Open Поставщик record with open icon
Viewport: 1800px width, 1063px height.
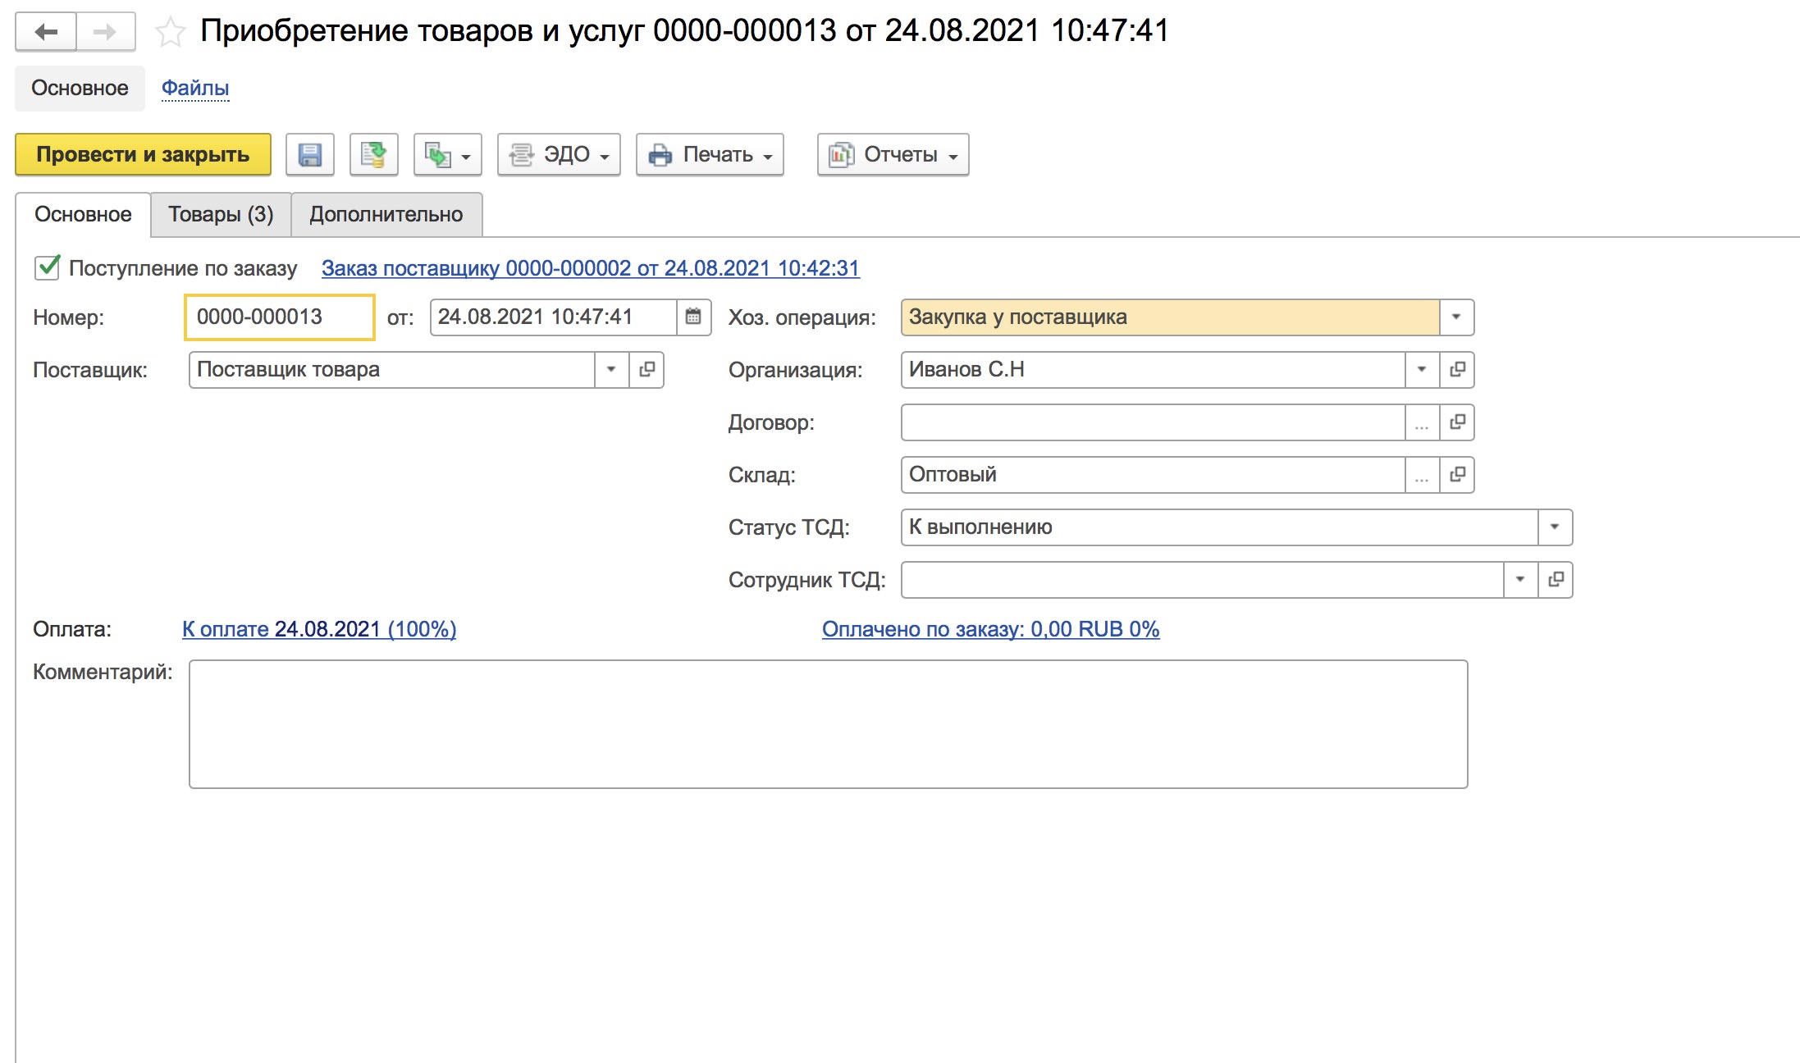point(646,369)
